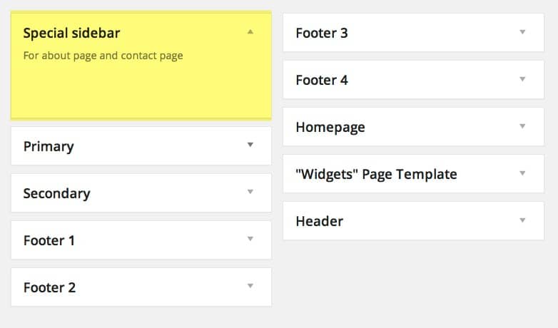
Task: Open the Homepage heading
Action: click(330, 127)
